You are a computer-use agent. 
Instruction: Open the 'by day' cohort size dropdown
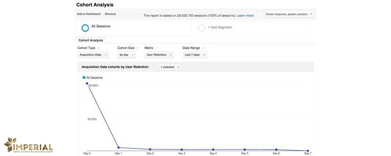(x=127, y=55)
